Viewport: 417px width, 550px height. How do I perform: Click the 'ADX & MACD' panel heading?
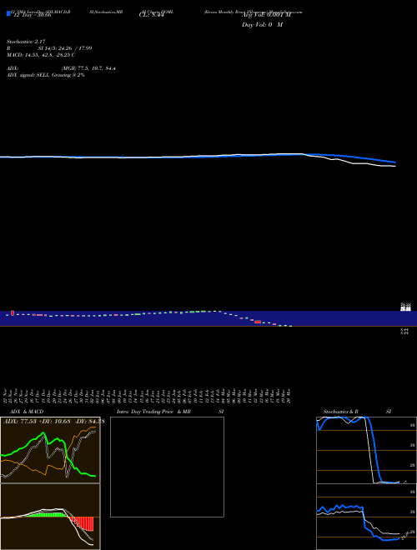click(x=27, y=412)
